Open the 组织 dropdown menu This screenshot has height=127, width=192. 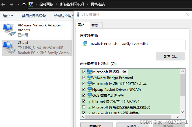point(8,16)
